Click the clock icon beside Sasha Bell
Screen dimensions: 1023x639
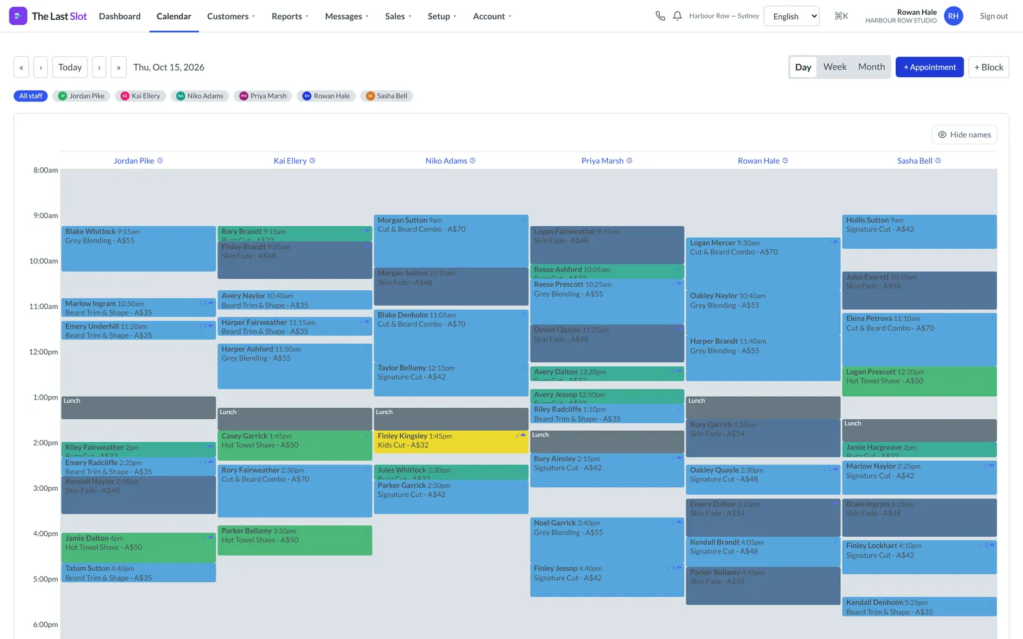click(938, 161)
